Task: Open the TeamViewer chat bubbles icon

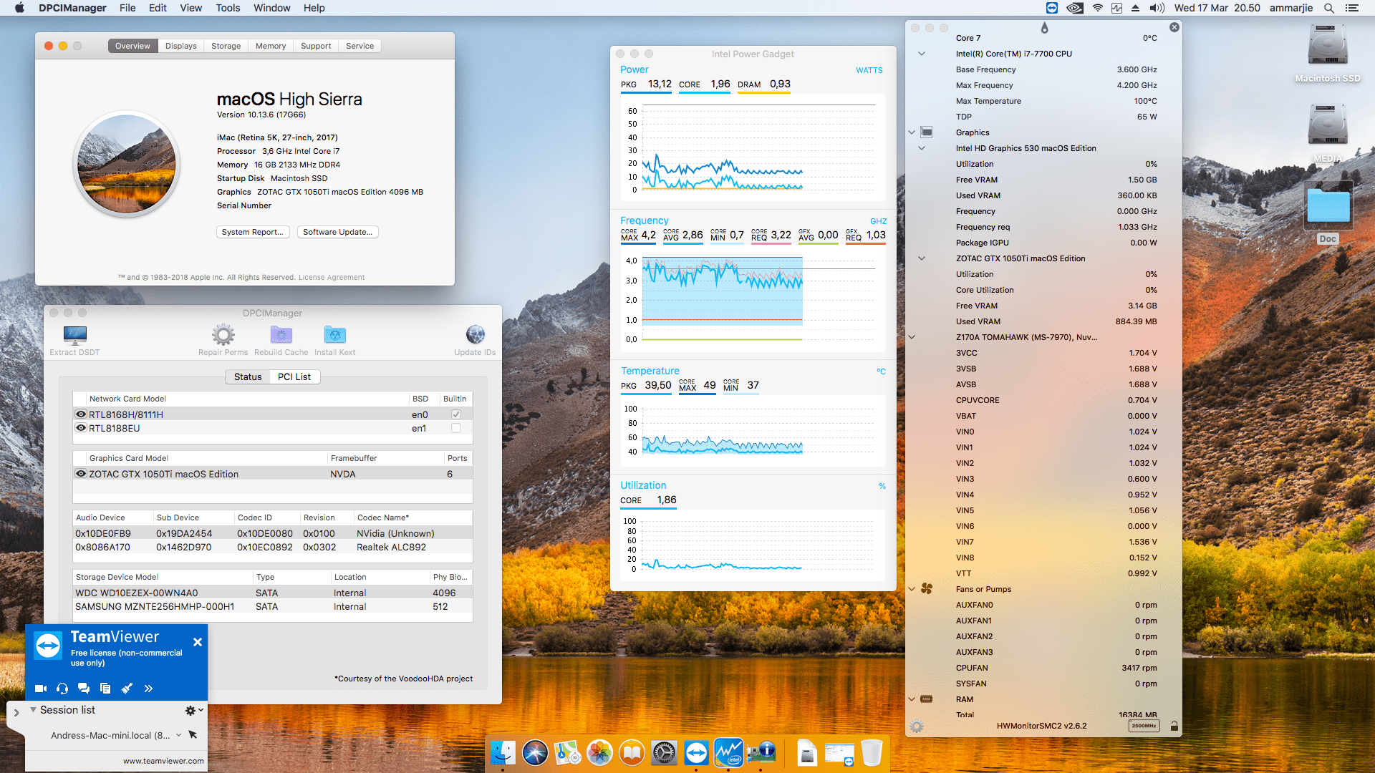Action: (84, 689)
